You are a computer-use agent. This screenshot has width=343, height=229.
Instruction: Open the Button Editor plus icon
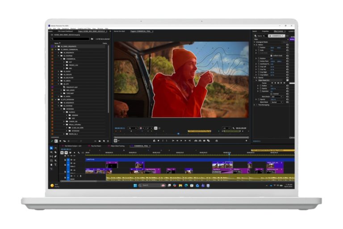(247, 141)
